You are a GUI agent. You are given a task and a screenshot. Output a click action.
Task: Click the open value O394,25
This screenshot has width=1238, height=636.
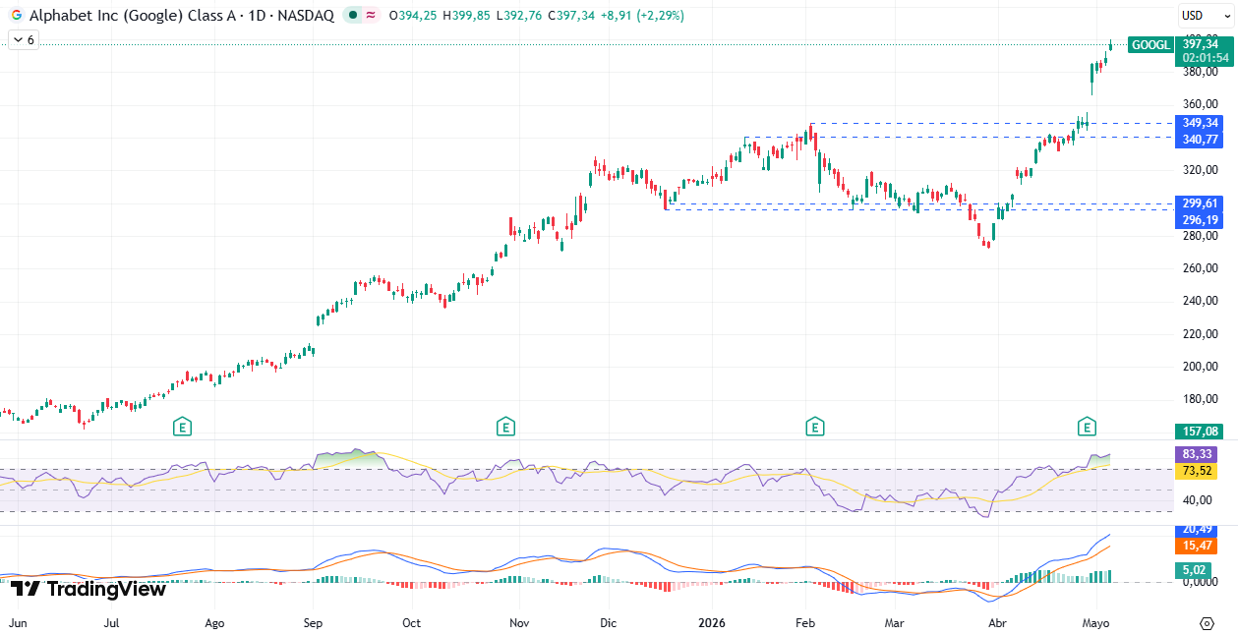click(413, 16)
